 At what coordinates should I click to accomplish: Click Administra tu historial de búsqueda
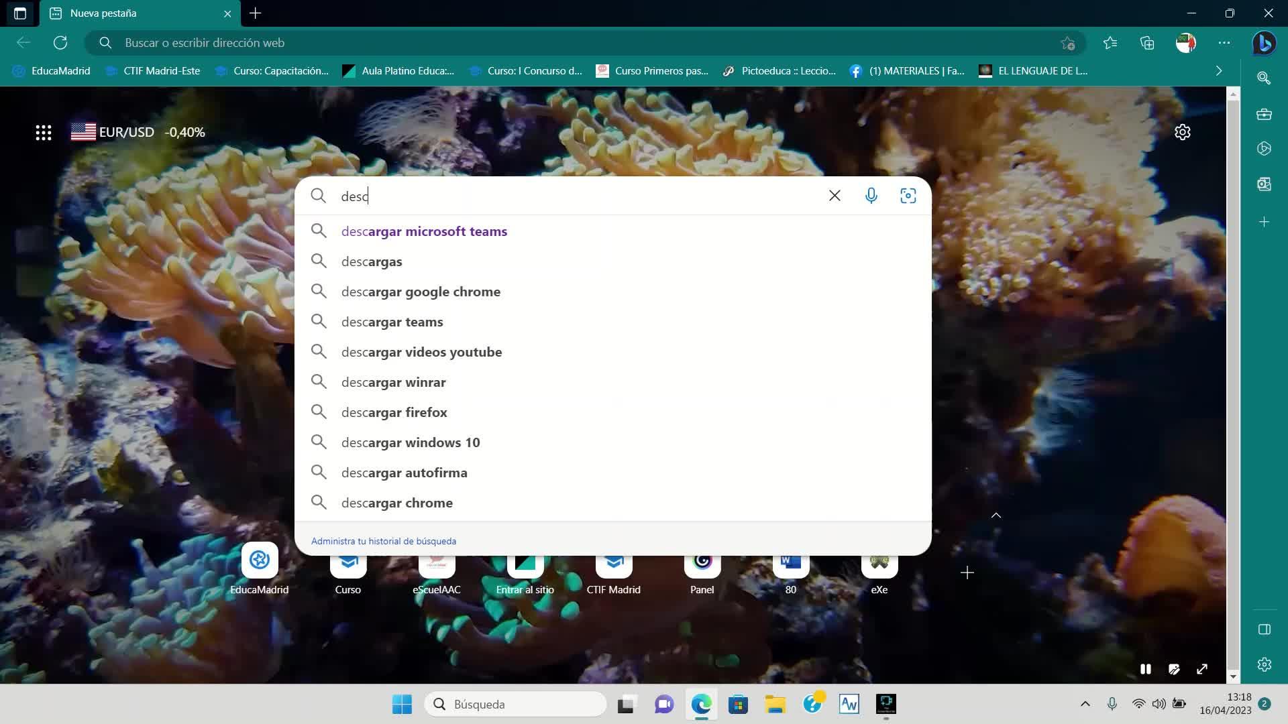click(383, 541)
